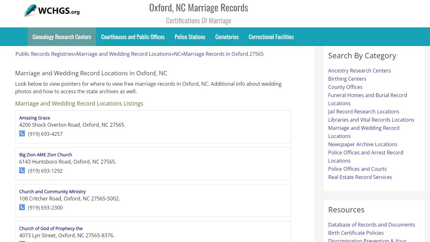Open Real Estate Record Services category

click(360, 177)
